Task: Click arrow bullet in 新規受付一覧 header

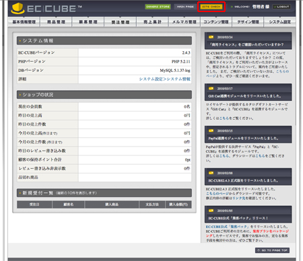Action: coord(20,193)
